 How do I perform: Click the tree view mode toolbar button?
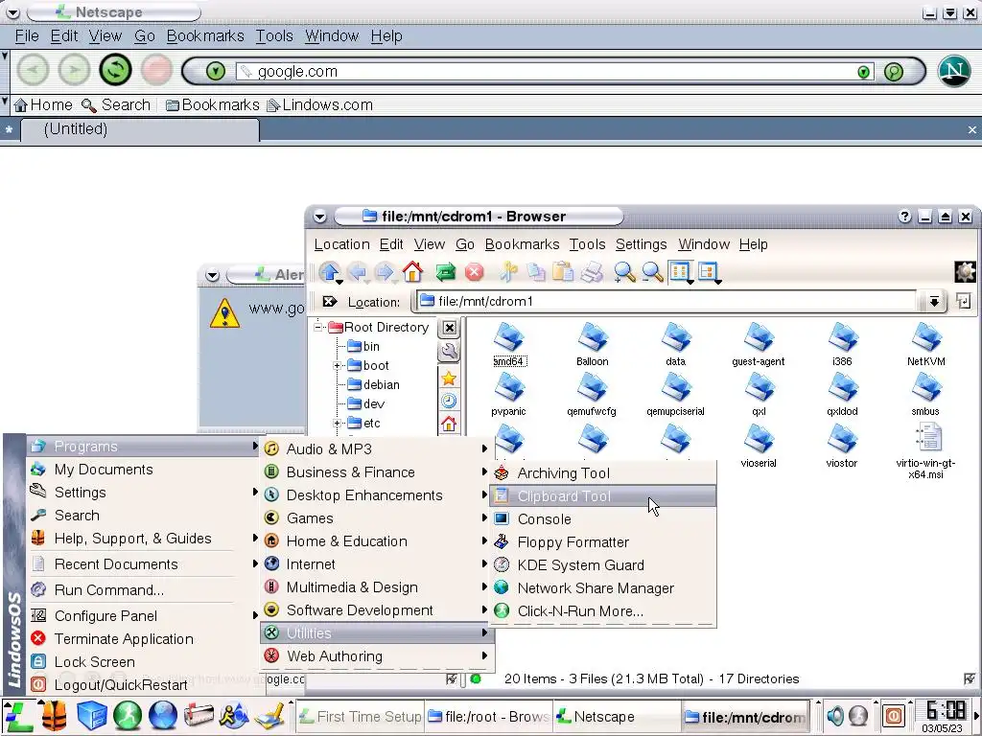(709, 272)
